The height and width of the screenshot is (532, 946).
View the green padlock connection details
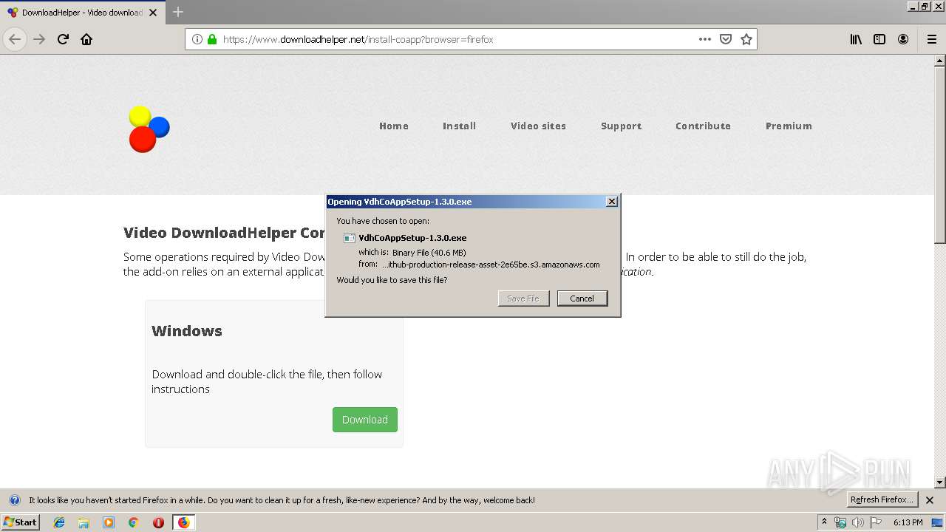212,39
